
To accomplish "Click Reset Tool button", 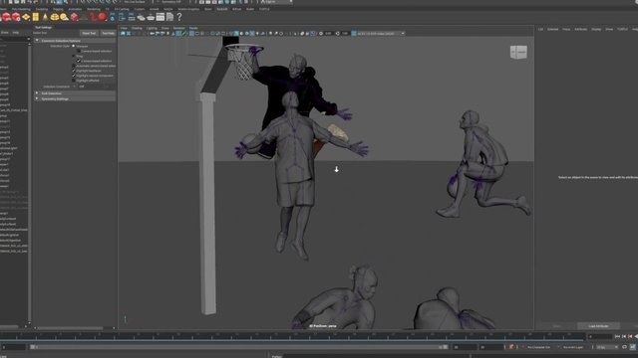I will (x=89, y=33).
